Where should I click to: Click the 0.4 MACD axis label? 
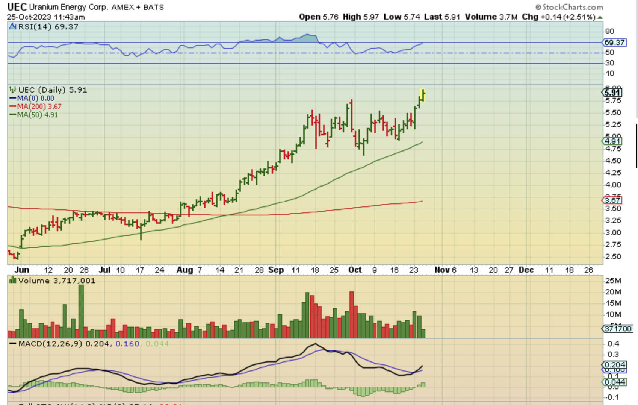point(614,344)
